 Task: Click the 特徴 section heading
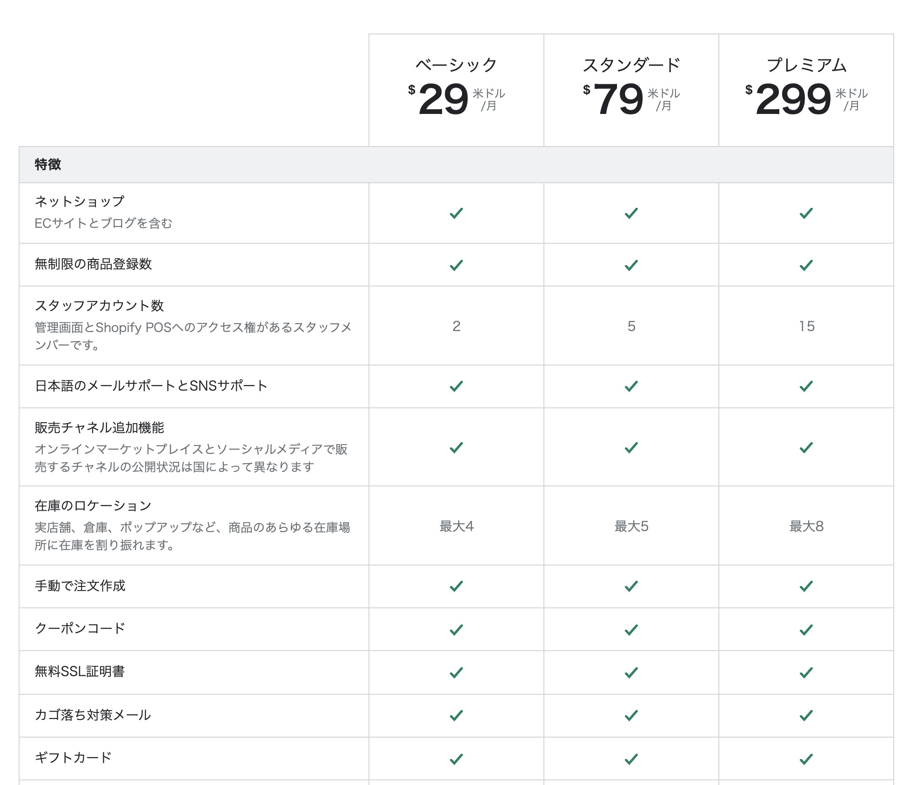[x=48, y=164]
